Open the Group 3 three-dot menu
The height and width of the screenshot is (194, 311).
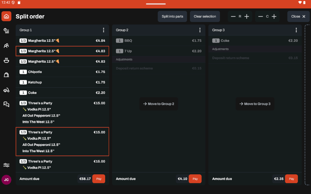point(296,30)
